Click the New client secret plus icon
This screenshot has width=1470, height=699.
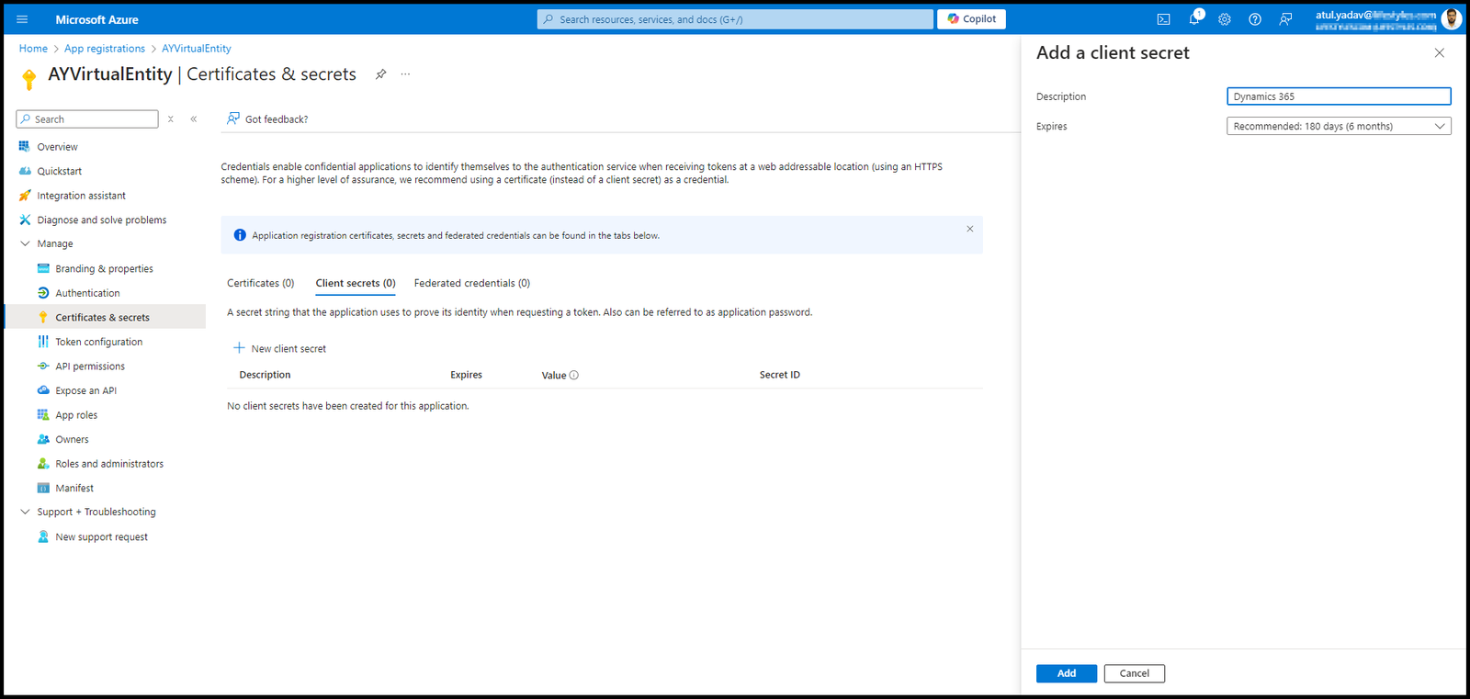[239, 348]
